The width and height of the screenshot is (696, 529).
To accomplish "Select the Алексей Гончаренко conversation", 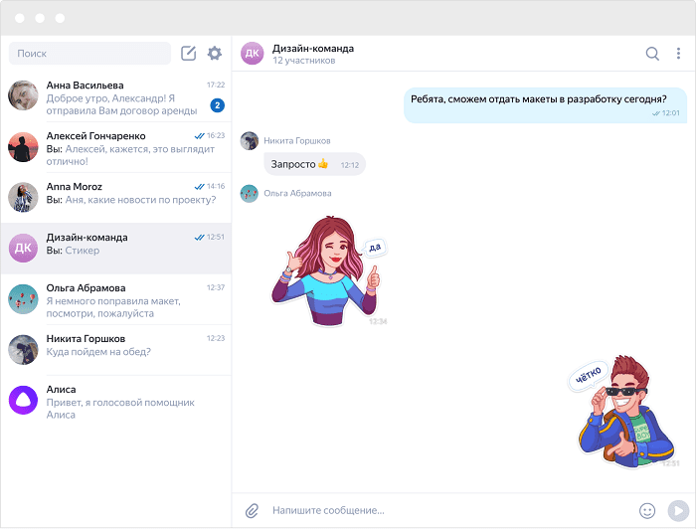I will [116, 148].
